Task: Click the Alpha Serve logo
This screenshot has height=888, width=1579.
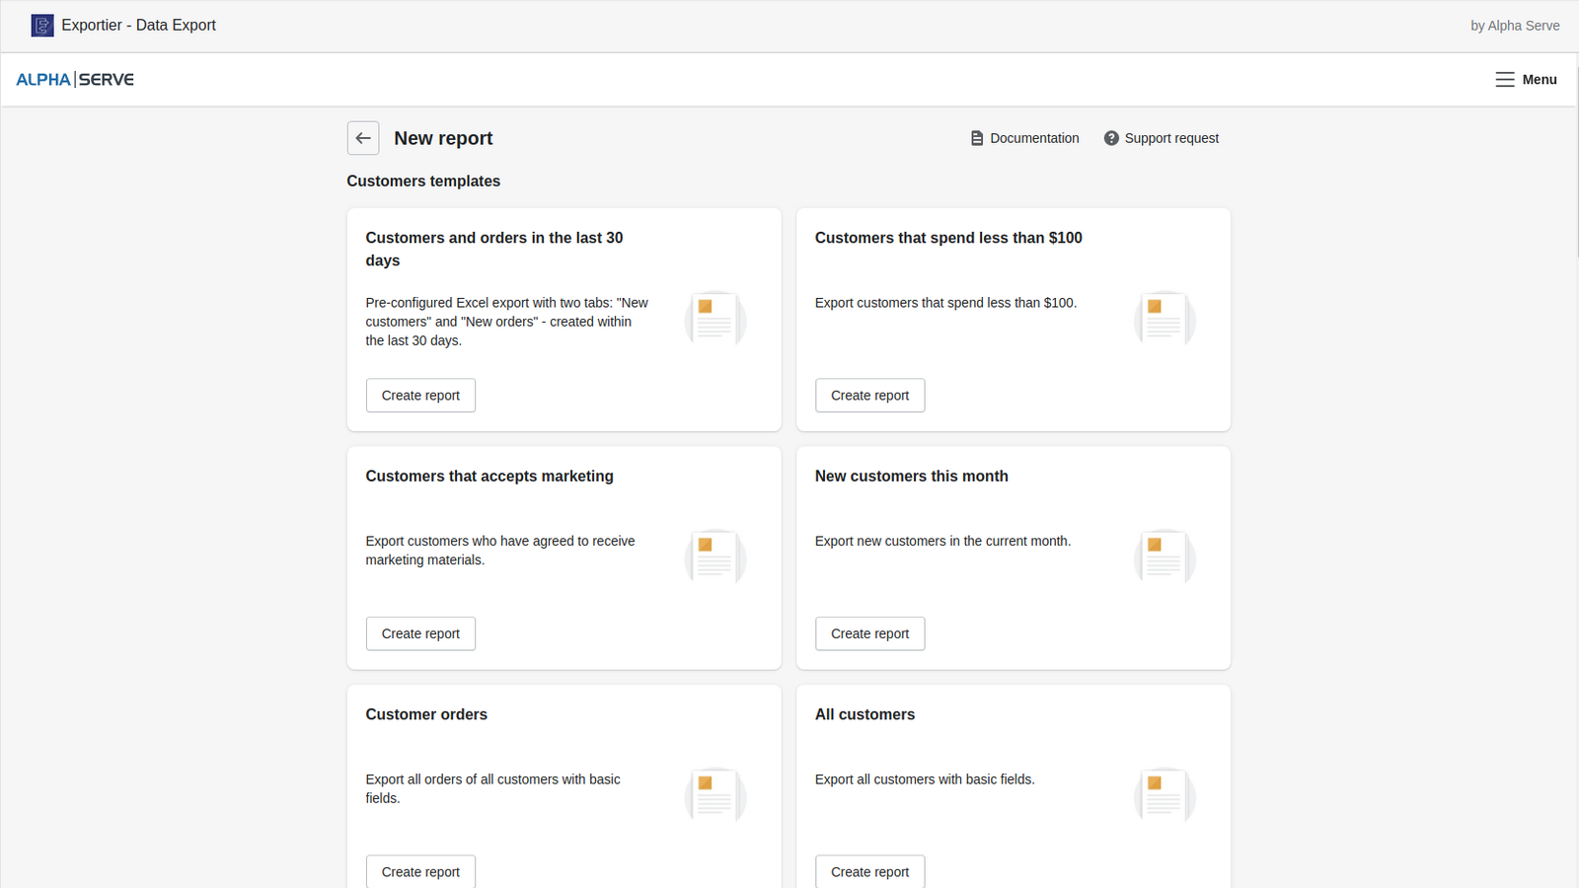Action: 75,80
